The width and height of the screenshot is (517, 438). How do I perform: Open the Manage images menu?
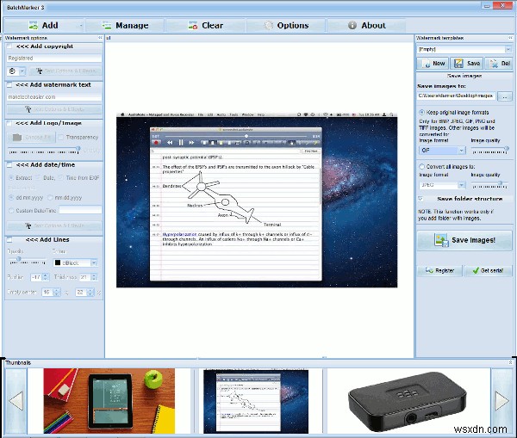pyautogui.click(x=125, y=25)
